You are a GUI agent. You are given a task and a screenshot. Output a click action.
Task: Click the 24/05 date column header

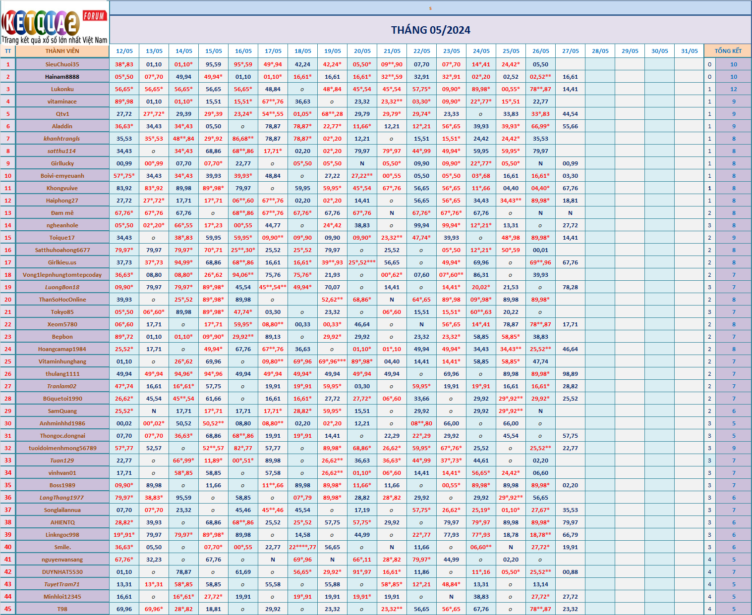[481, 51]
